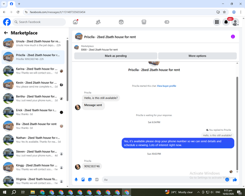Click the $900 2bed 2bath listing title
The width and height of the screenshot is (245, 196).
coord(99,49)
